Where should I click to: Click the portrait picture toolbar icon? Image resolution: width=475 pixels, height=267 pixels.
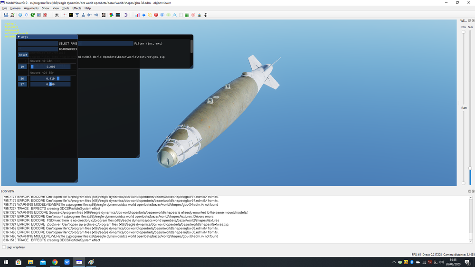click(x=104, y=15)
